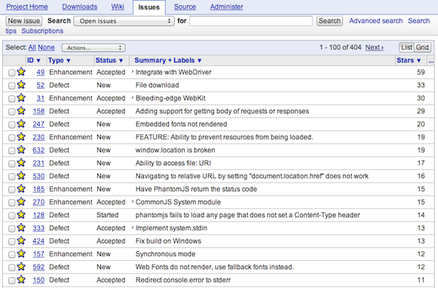Open Stars column header menu

(x=409, y=60)
